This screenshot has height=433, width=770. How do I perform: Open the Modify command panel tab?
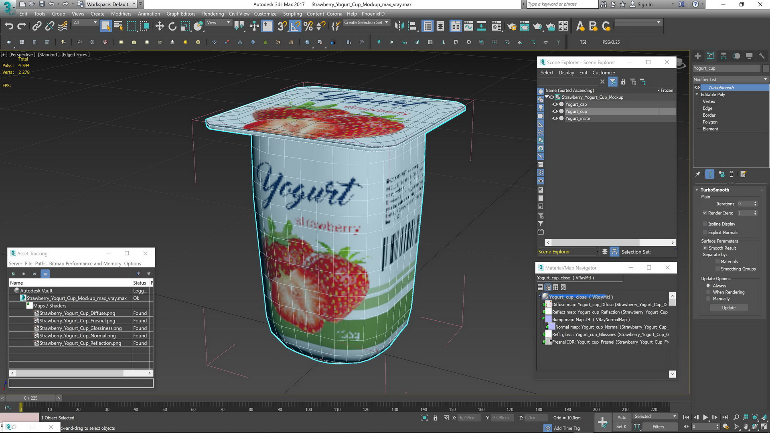point(711,56)
